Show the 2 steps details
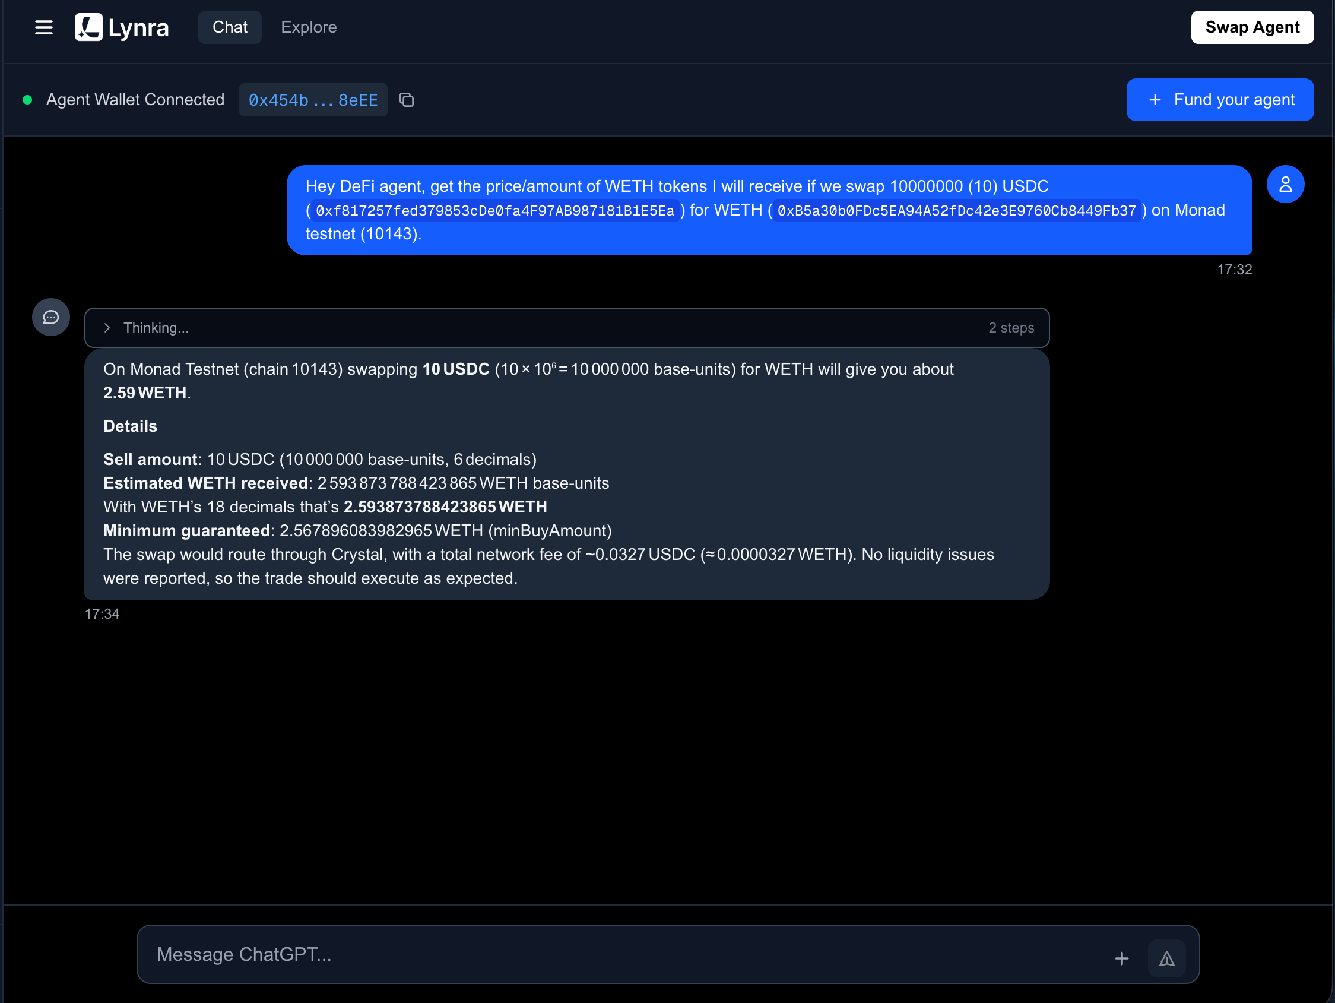The width and height of the screenshot is (1335, 1003). tap(1011, 328)
